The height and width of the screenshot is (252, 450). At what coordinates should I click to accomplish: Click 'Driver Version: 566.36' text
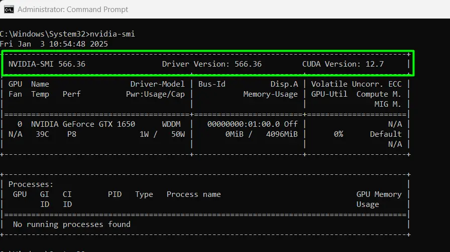[x=212, y=64]
